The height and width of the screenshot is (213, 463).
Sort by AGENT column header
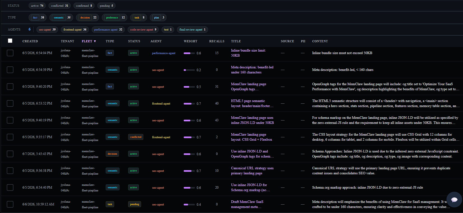point(156,41)
